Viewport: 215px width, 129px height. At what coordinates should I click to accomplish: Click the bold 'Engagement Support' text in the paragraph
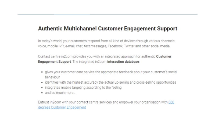click(x=55, y=62)
